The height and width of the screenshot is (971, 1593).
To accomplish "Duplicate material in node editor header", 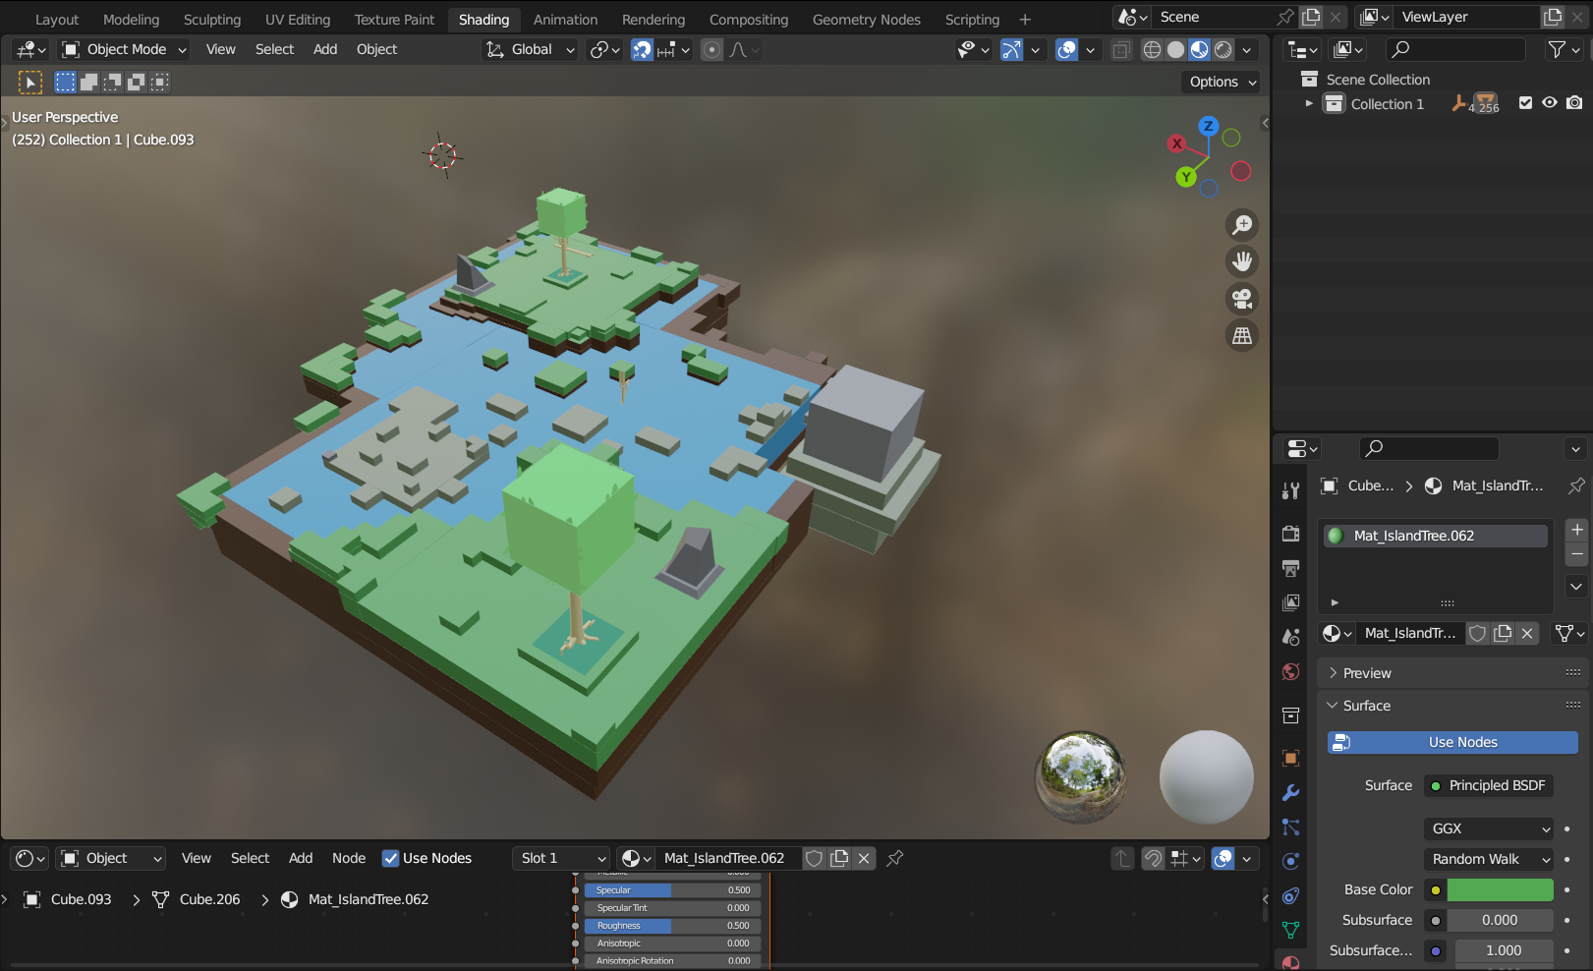I will [x=839, y=858].
